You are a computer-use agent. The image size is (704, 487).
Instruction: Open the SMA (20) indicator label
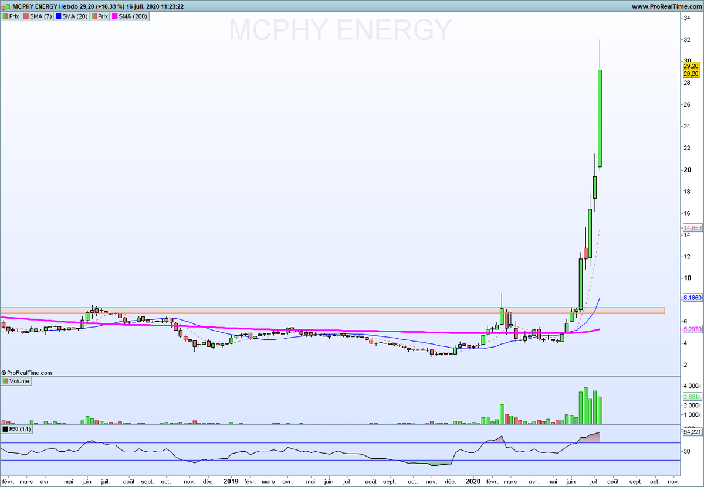[71, 16]
